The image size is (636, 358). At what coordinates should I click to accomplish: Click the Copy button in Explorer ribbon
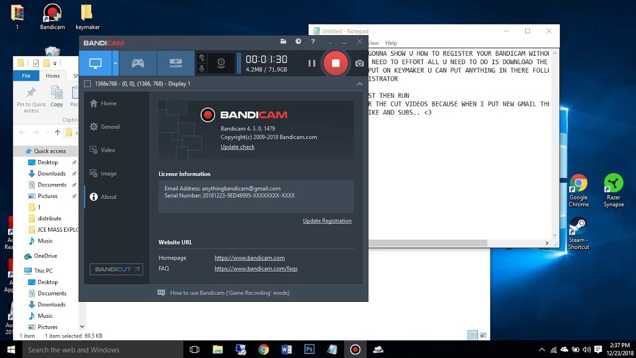coord(57,97)
